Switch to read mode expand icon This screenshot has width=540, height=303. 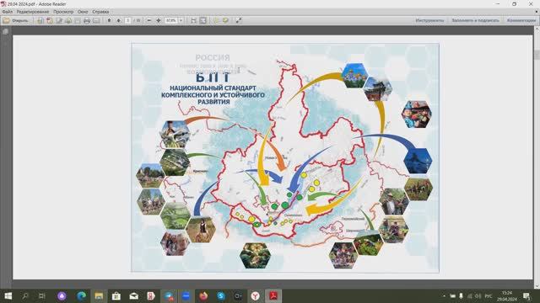(x=239, y=20)
